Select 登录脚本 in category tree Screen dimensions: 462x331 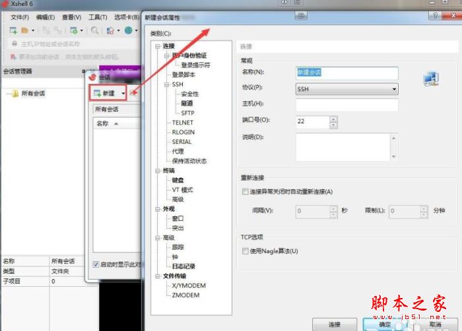click(183, 75)
